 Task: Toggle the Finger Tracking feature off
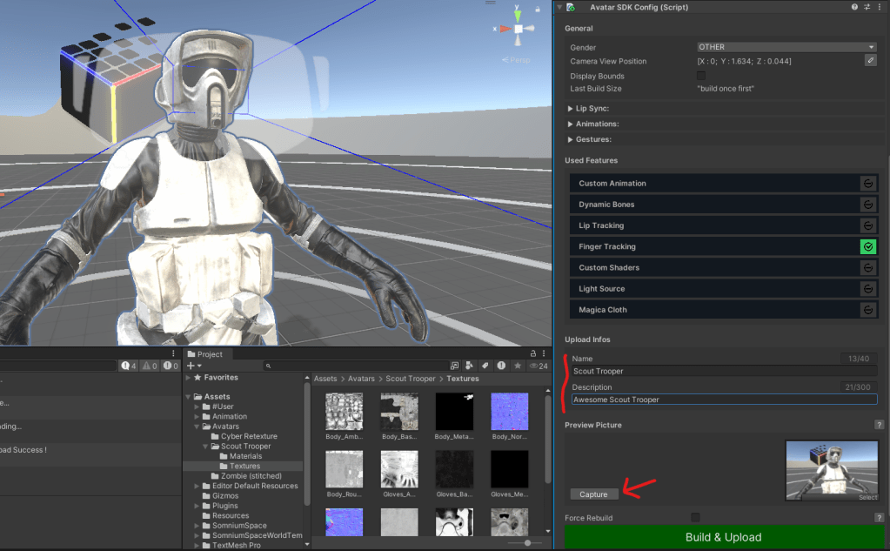point(867,247)
